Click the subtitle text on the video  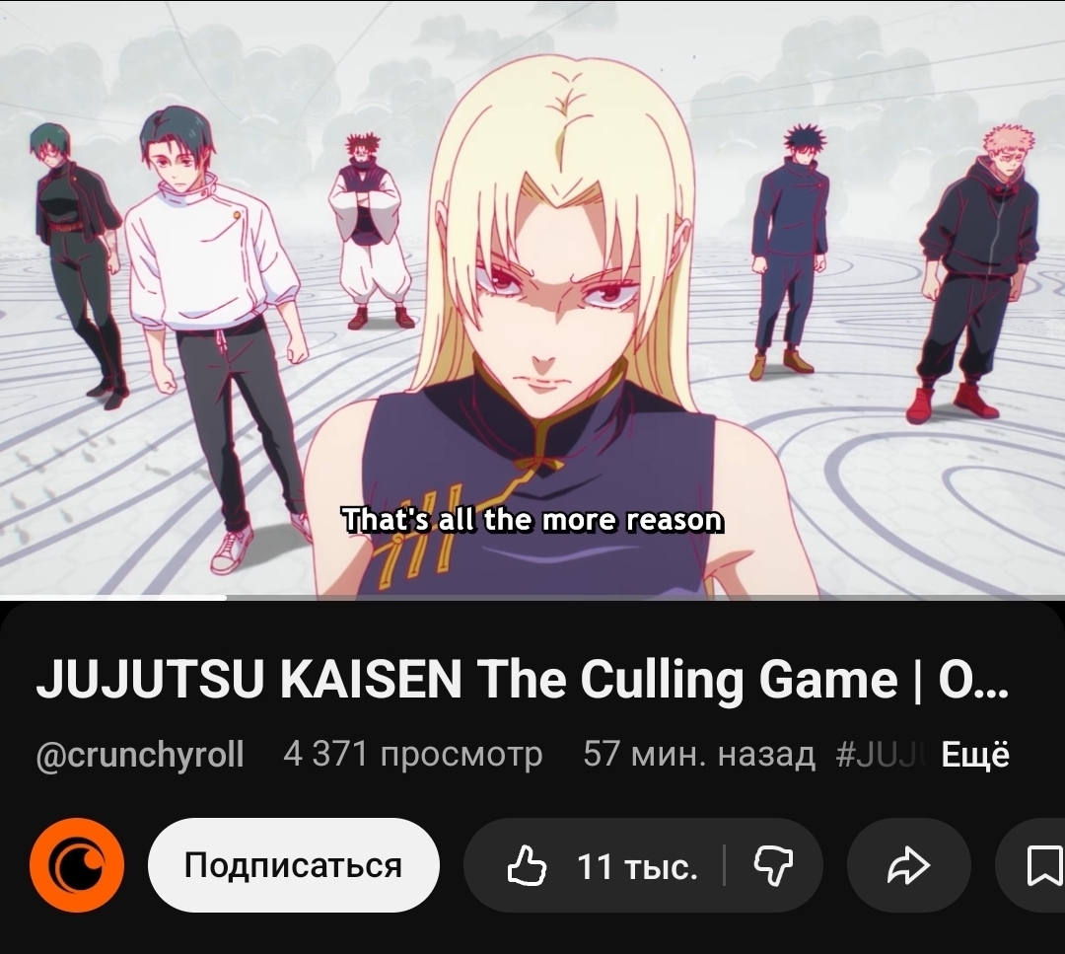pyautogui.click(x=532, y=521)
